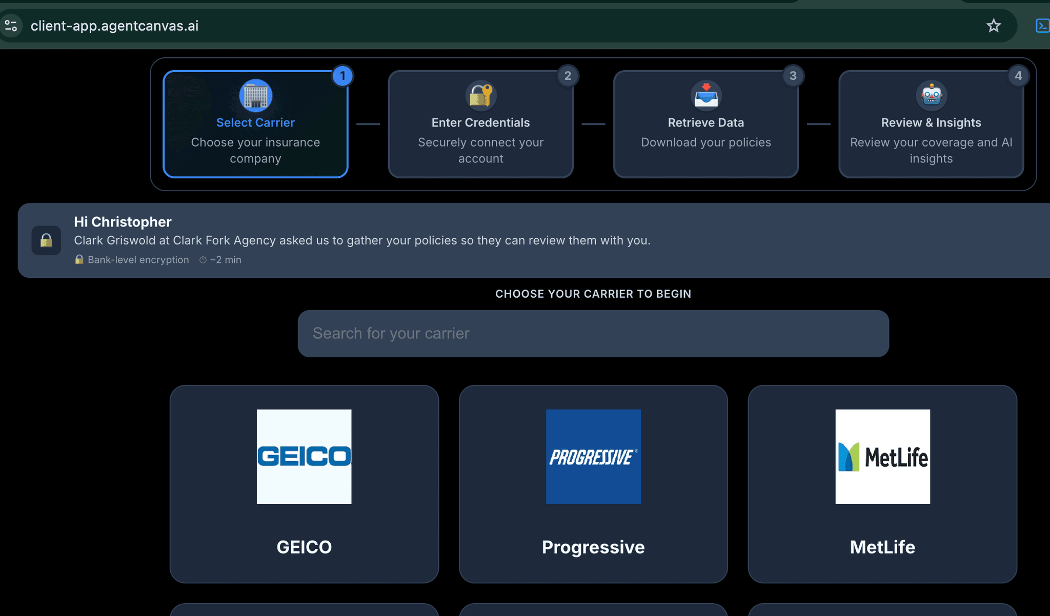Click 'Download your policies' description
This screenshot has width=1050, height=616.
[706, 142]
